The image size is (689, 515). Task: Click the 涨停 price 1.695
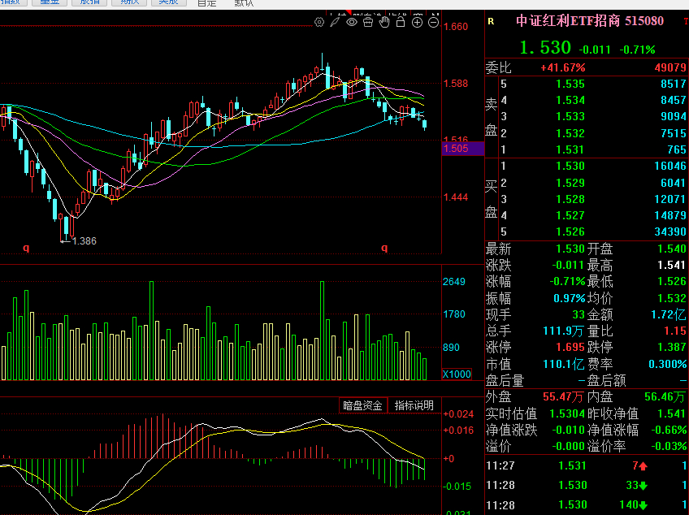tap(570, 347)
